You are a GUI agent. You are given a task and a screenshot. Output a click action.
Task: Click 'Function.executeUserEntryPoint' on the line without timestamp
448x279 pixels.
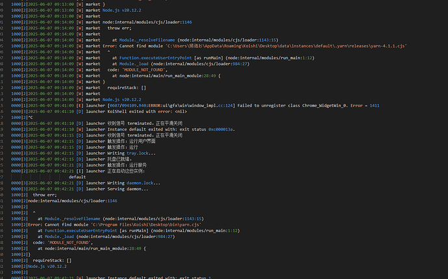click(x=81, y=231)
